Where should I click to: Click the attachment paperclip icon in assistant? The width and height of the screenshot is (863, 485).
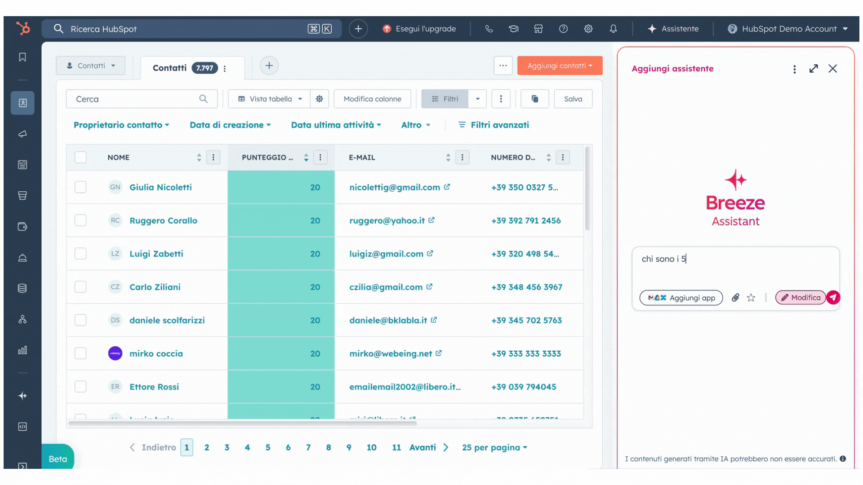click(x=735, y=298)
